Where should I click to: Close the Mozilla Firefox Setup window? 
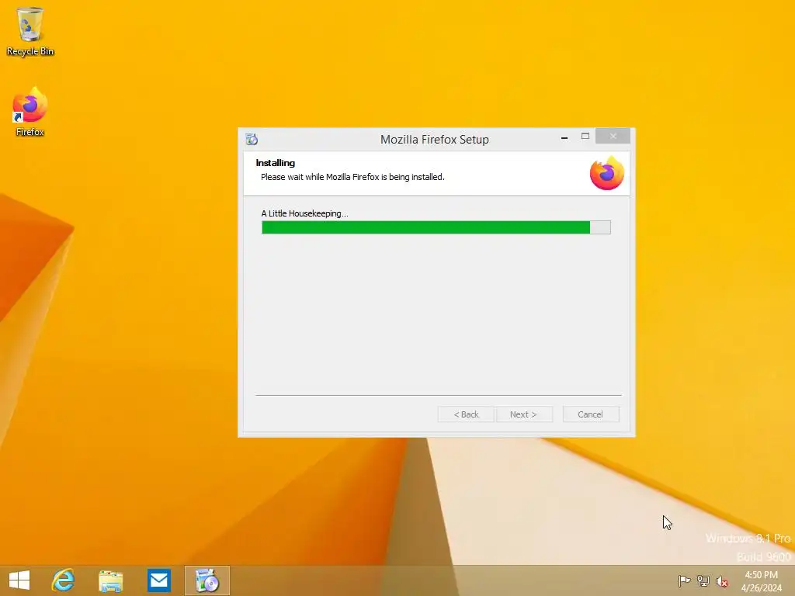tap(613, 136)
